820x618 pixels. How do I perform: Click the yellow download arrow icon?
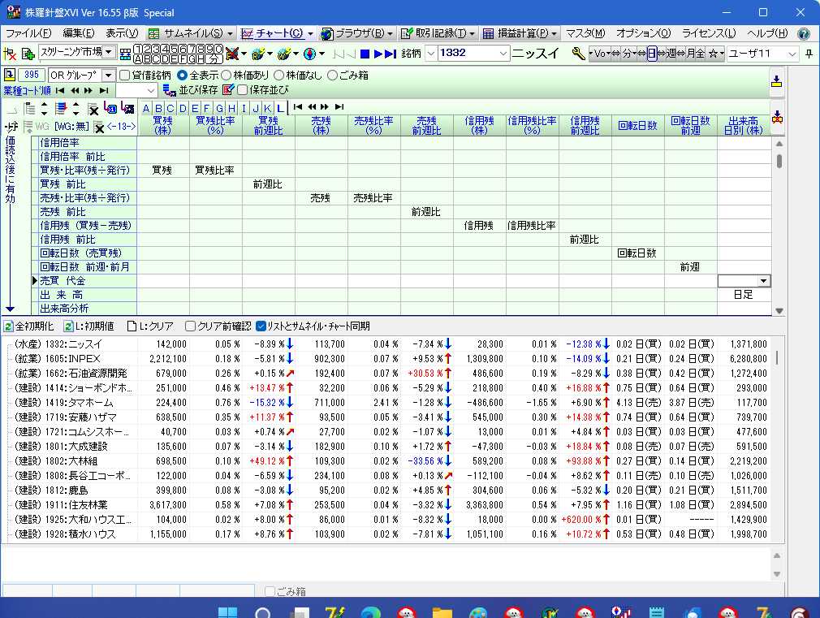777,81
